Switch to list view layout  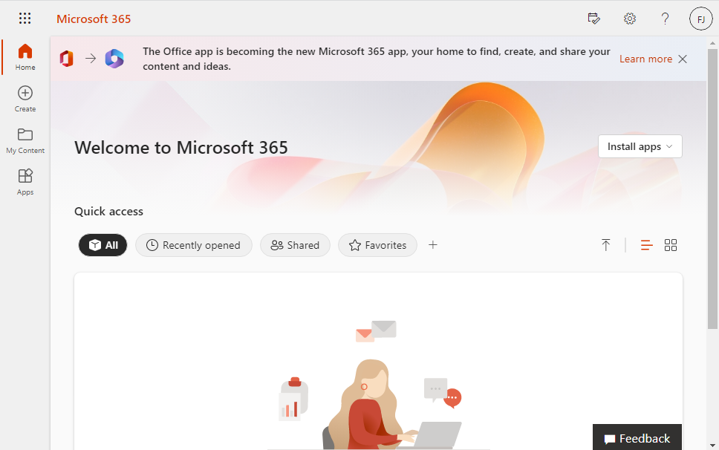[646, 245]
